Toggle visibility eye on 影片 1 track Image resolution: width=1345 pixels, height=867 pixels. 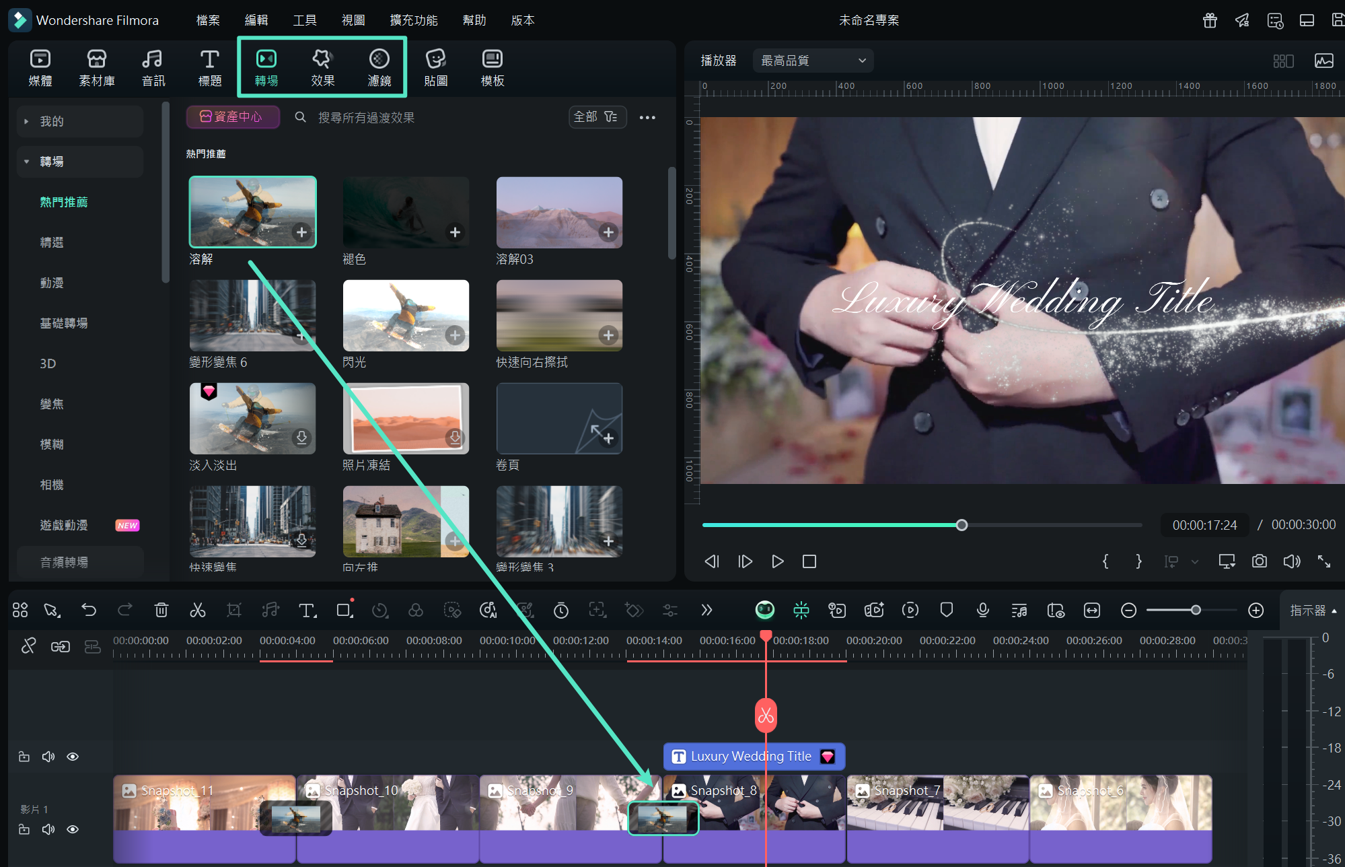[x=73, y=829]
